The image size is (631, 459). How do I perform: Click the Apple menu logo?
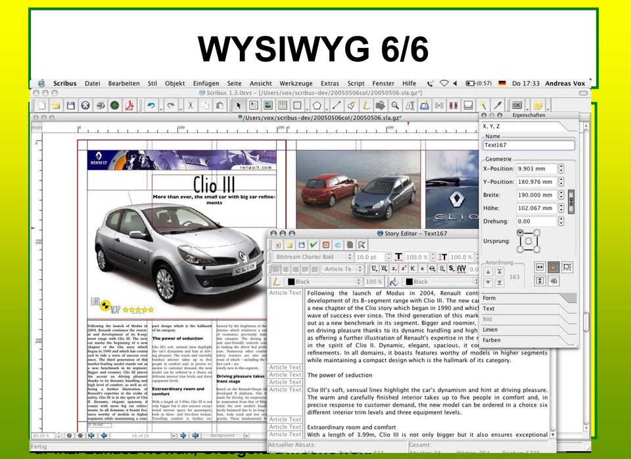click(41, 83)
